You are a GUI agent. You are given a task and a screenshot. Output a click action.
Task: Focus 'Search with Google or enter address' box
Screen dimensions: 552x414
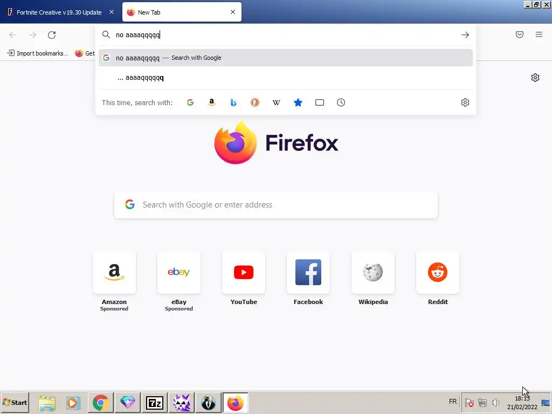click(x=276, y=205)
